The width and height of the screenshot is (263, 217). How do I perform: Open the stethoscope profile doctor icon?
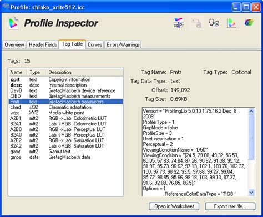214,23
